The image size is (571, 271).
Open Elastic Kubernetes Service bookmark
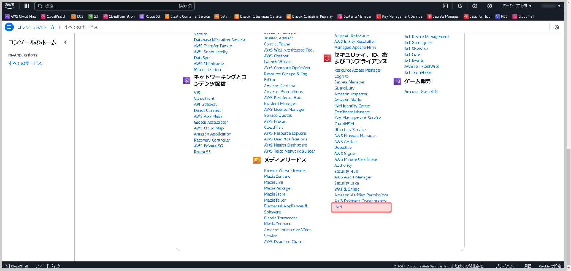(x=258, y=16)
